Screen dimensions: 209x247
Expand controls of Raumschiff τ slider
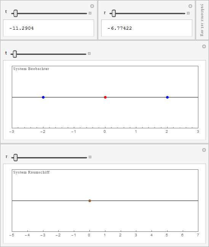tap(90, 157)
